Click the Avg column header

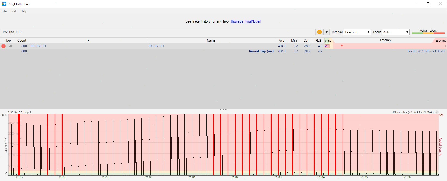282,40
